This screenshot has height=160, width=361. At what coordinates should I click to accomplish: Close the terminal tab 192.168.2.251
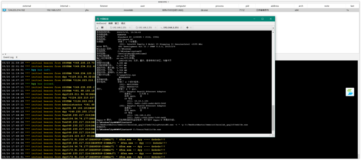pyautogui.click(x=181, y=27)
